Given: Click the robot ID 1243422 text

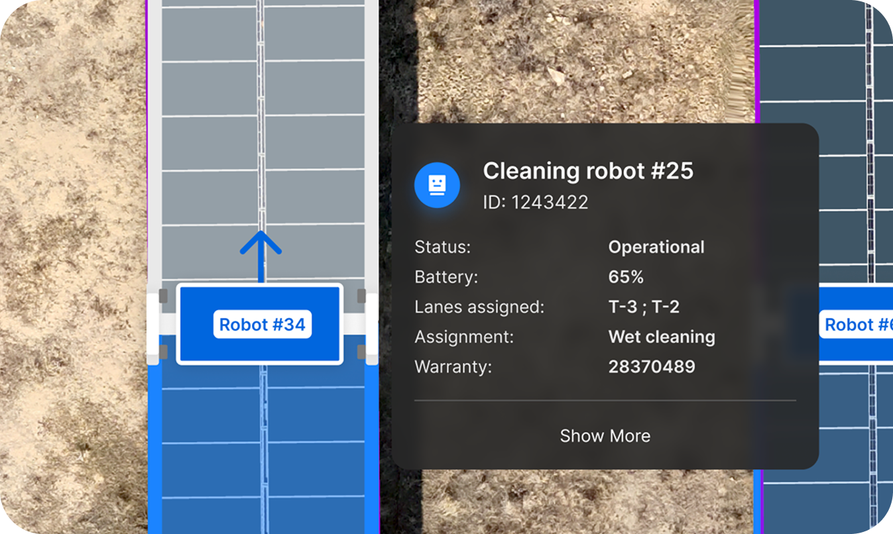Looking at the screenshot, I should pos(535,202).
